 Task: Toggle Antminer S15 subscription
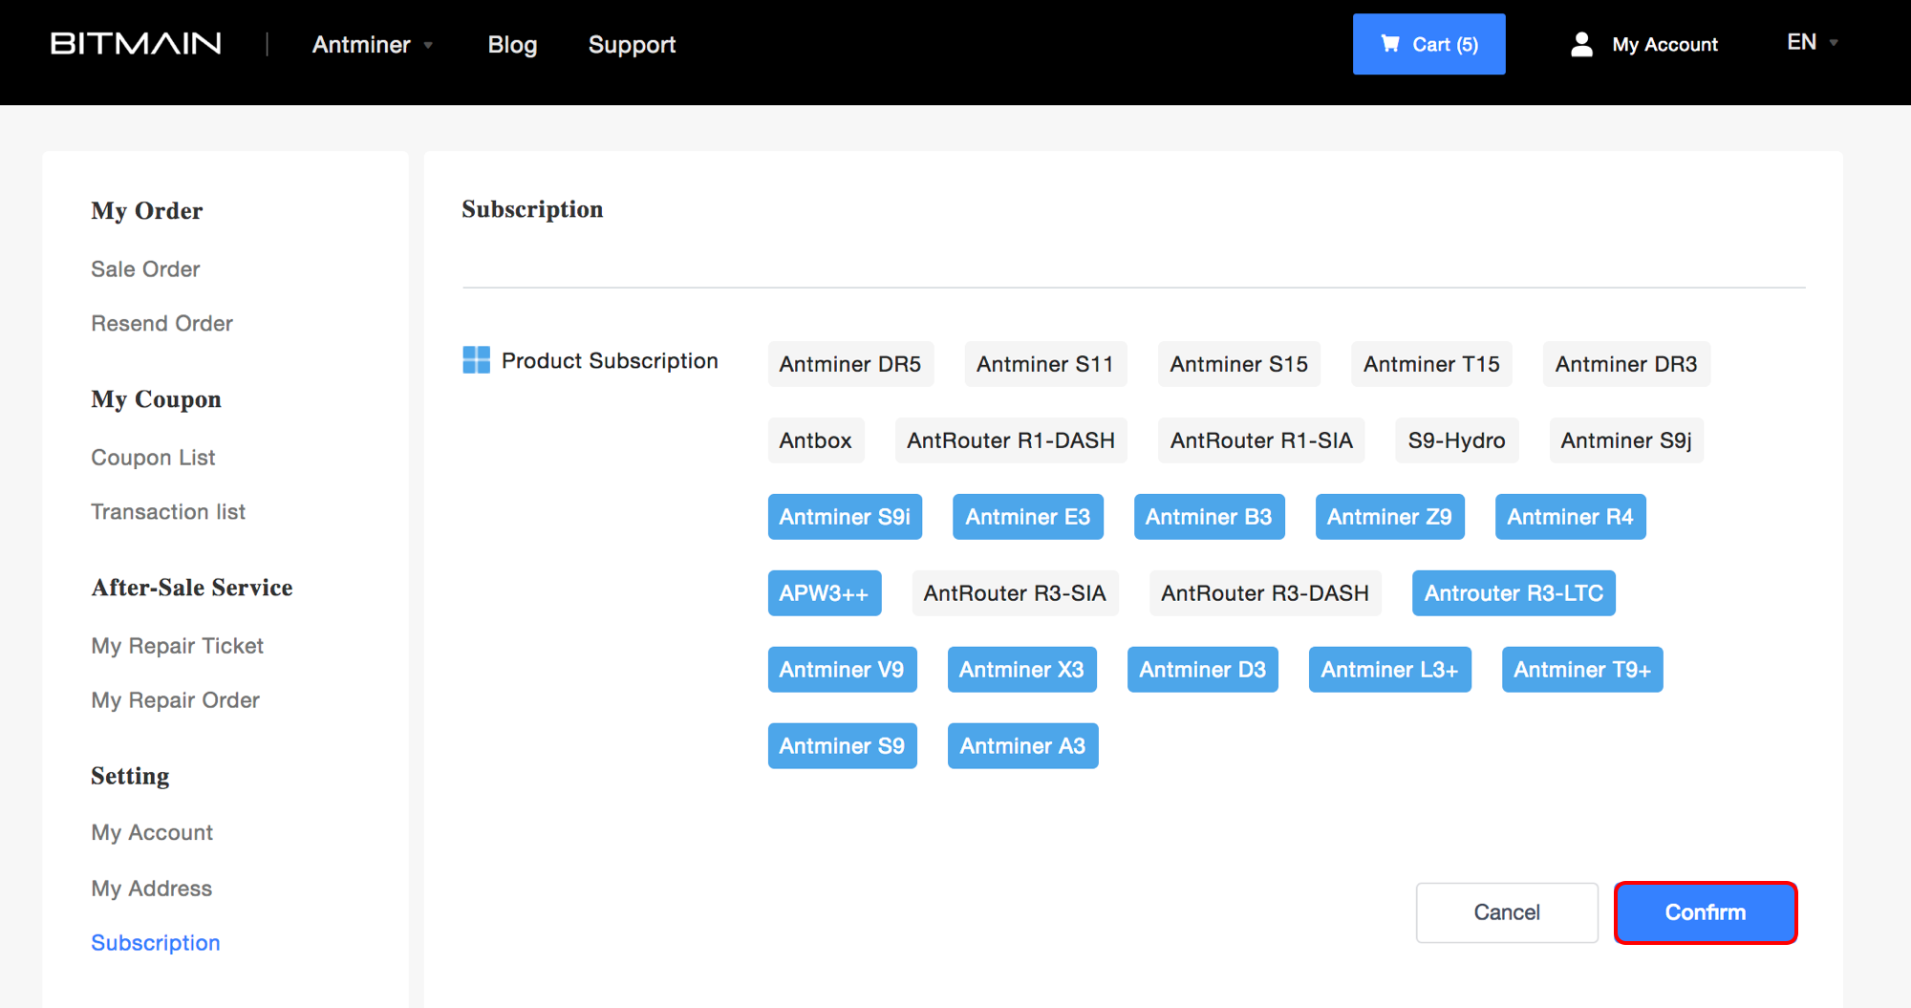click(1238, 364)
